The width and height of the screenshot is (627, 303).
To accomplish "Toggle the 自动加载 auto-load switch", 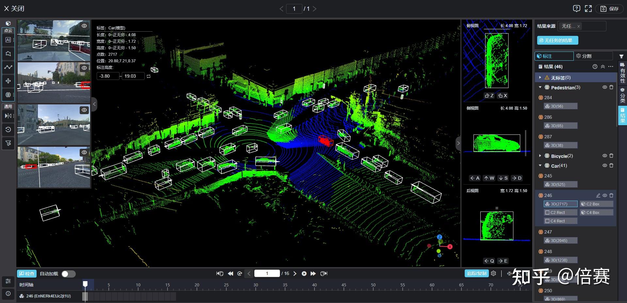I will tap(68, 274).
